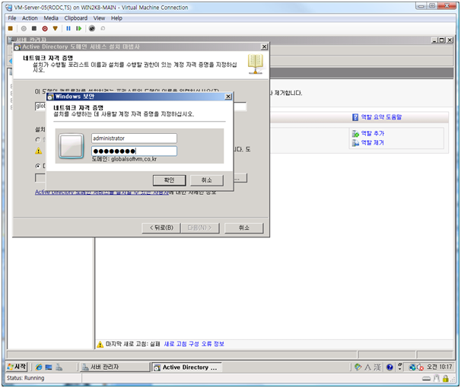The image size is (461, 388).
Task: Click 취소 at the wizard bottom
Action: (244, 227)
